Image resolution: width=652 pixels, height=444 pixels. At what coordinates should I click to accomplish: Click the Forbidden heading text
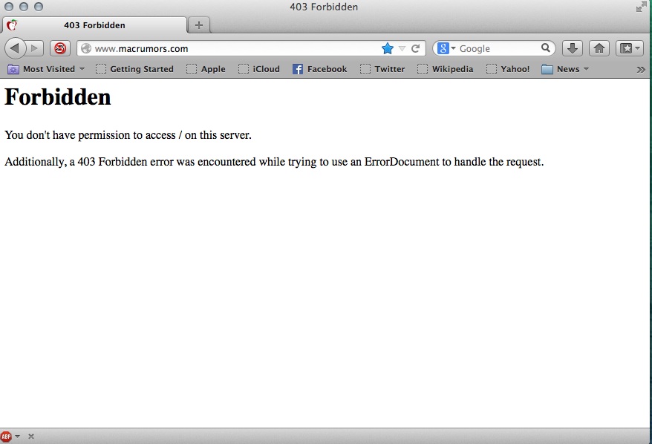tap(58, 97)
